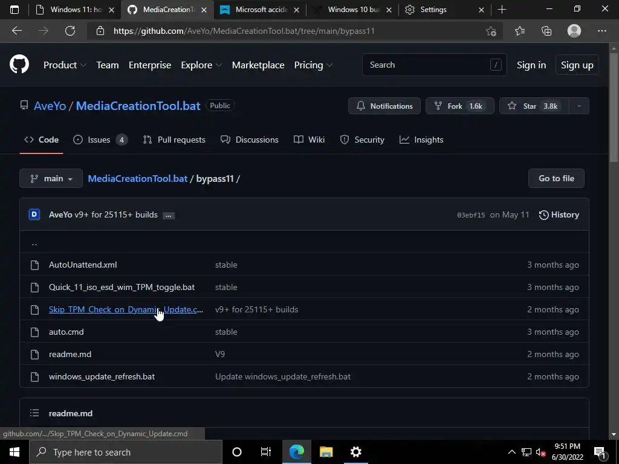Image resolution: width=619 pixels, height=464 pixels.
Task: Click the Go to file button
Action: [556, 178]
